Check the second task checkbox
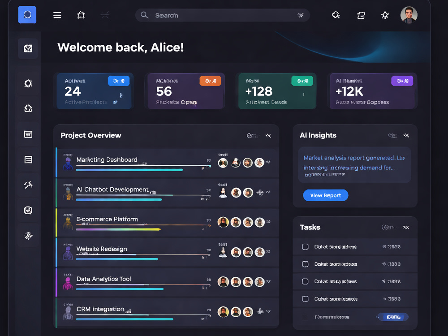This screenshot has width=448, height=336. click(x=305, y=264)
